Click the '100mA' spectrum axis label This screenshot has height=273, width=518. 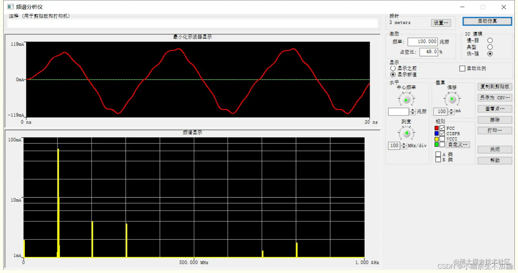15,140
